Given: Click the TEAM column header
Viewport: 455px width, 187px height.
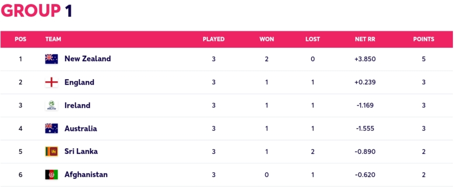Looking at the screenshot, I should coord(53,39).
